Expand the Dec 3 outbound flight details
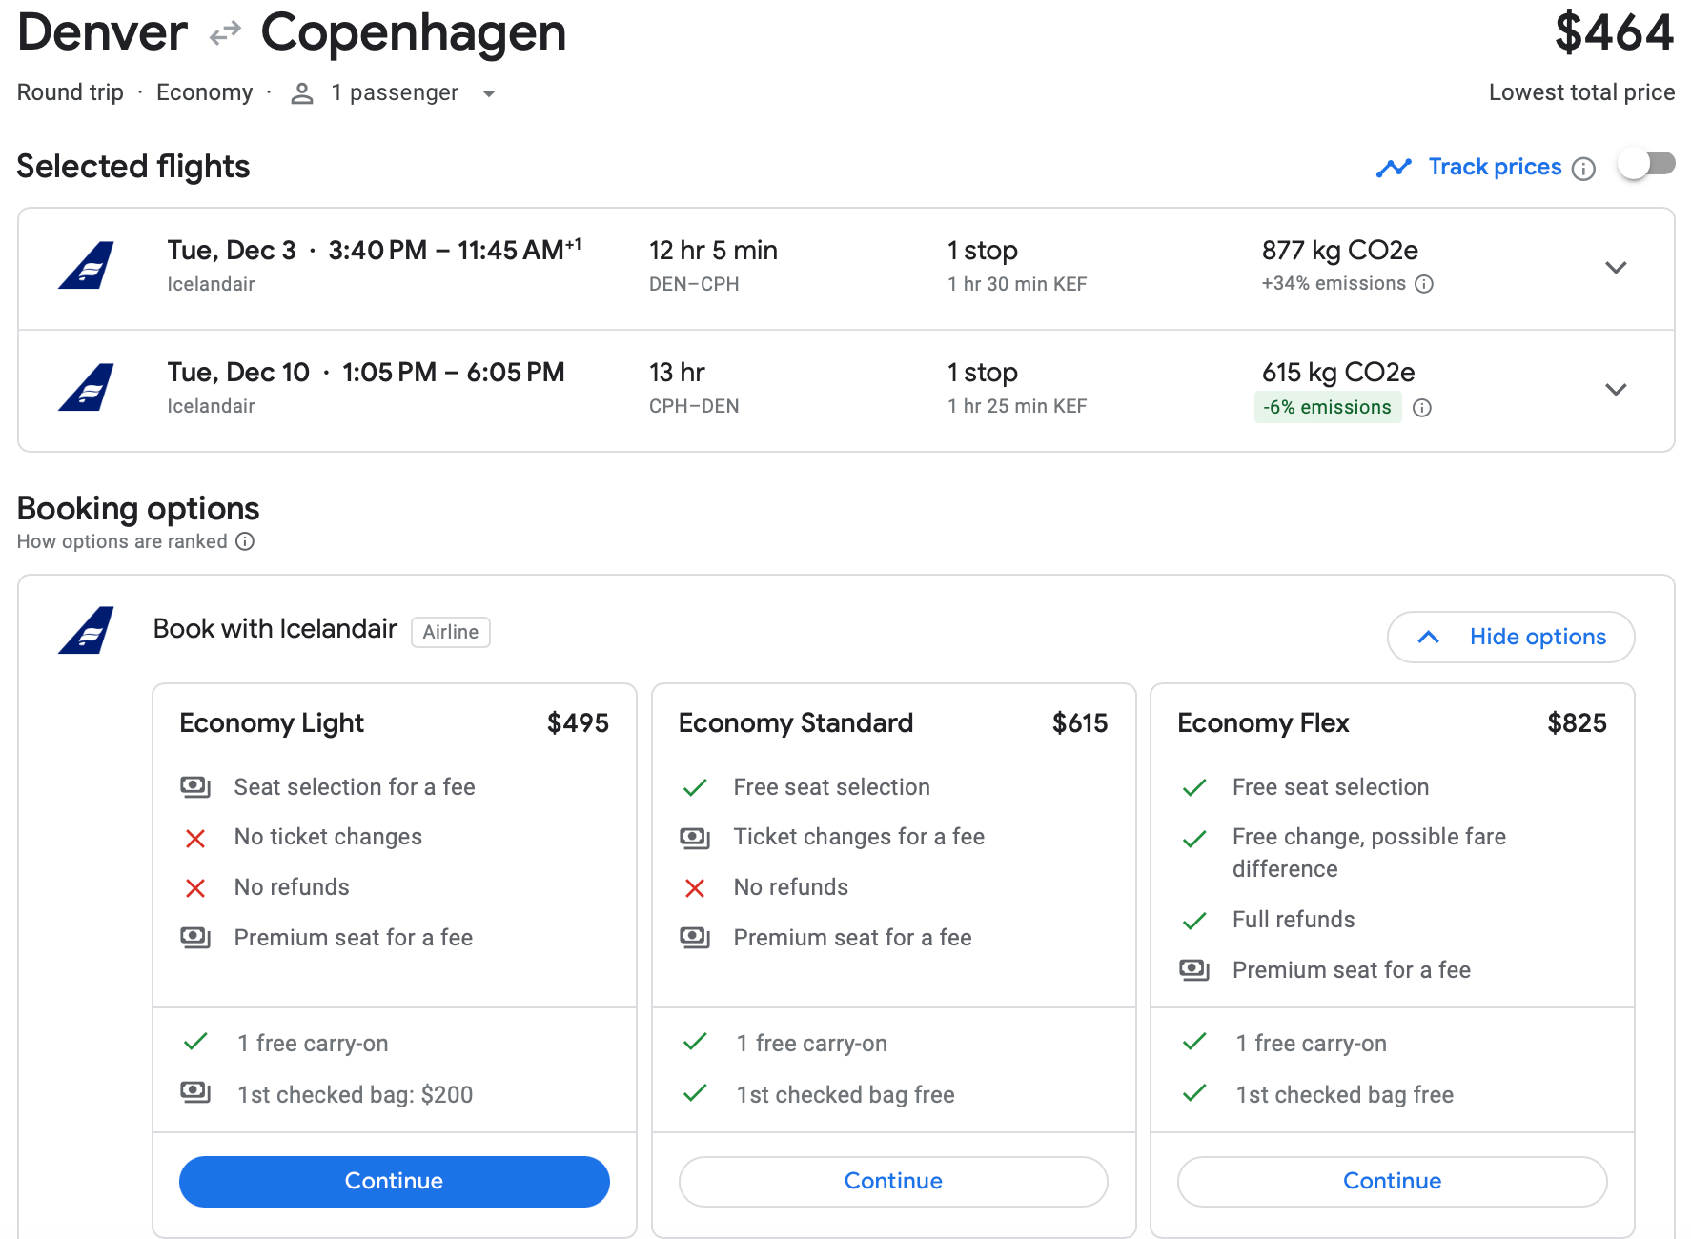This screenshot has height=1239, width=1691. tap(1615, 268)
